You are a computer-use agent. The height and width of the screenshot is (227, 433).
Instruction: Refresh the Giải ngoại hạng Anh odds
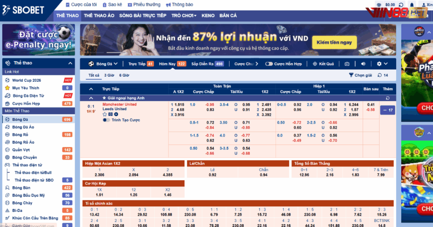[x=388, y=98]
